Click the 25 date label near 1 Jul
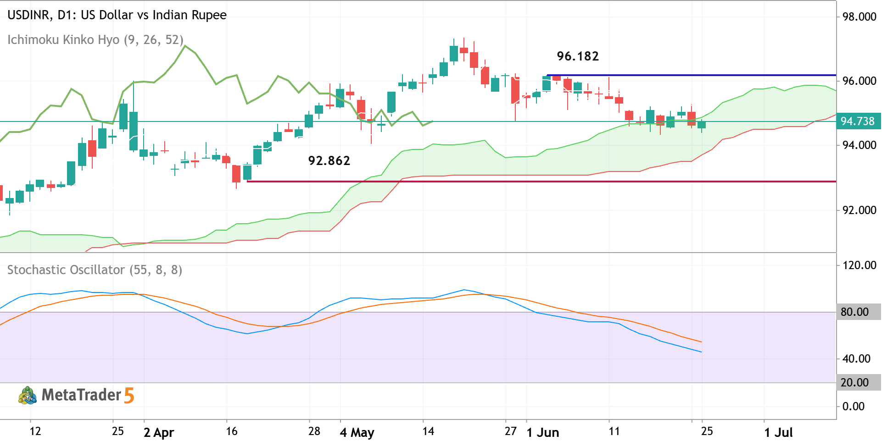Screen dimensions: 882x441 click(x=707, y=431)
